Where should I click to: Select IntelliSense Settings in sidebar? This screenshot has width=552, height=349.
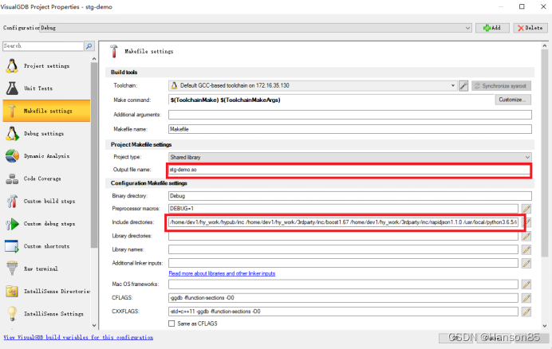tap(46, 313)
